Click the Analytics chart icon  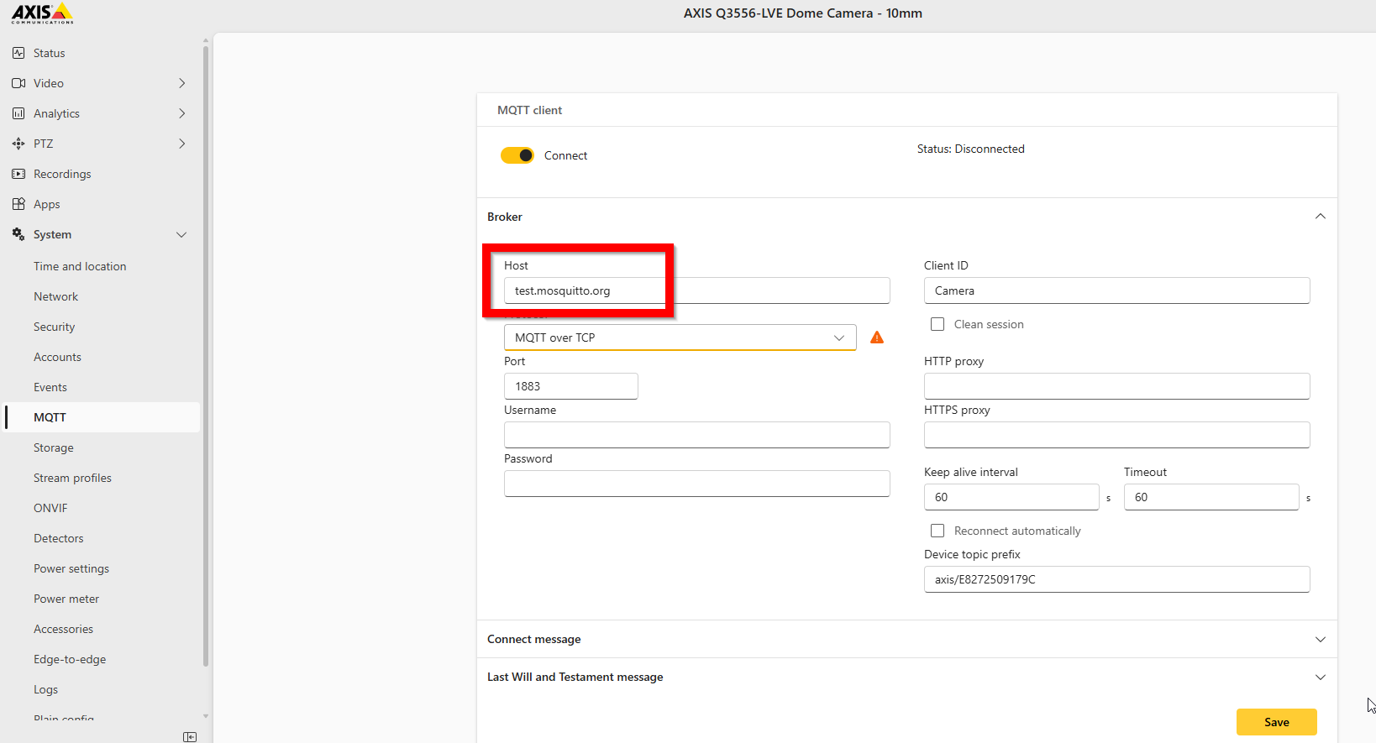click(18, 113)
